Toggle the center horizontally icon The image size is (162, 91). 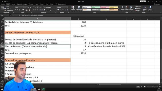36,10
